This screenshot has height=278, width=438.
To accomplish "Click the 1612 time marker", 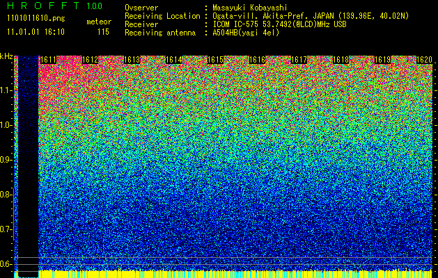I will tap(90, 60).
